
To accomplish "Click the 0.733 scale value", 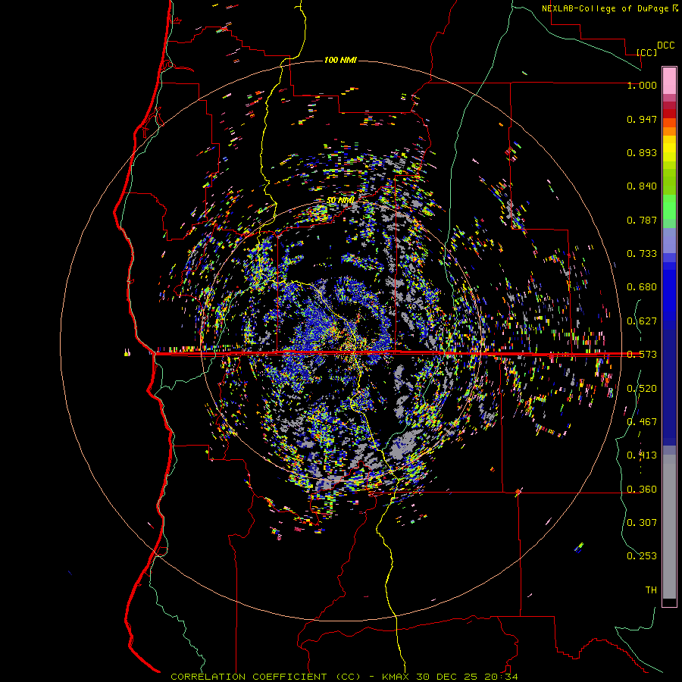I will click(642, 254).
